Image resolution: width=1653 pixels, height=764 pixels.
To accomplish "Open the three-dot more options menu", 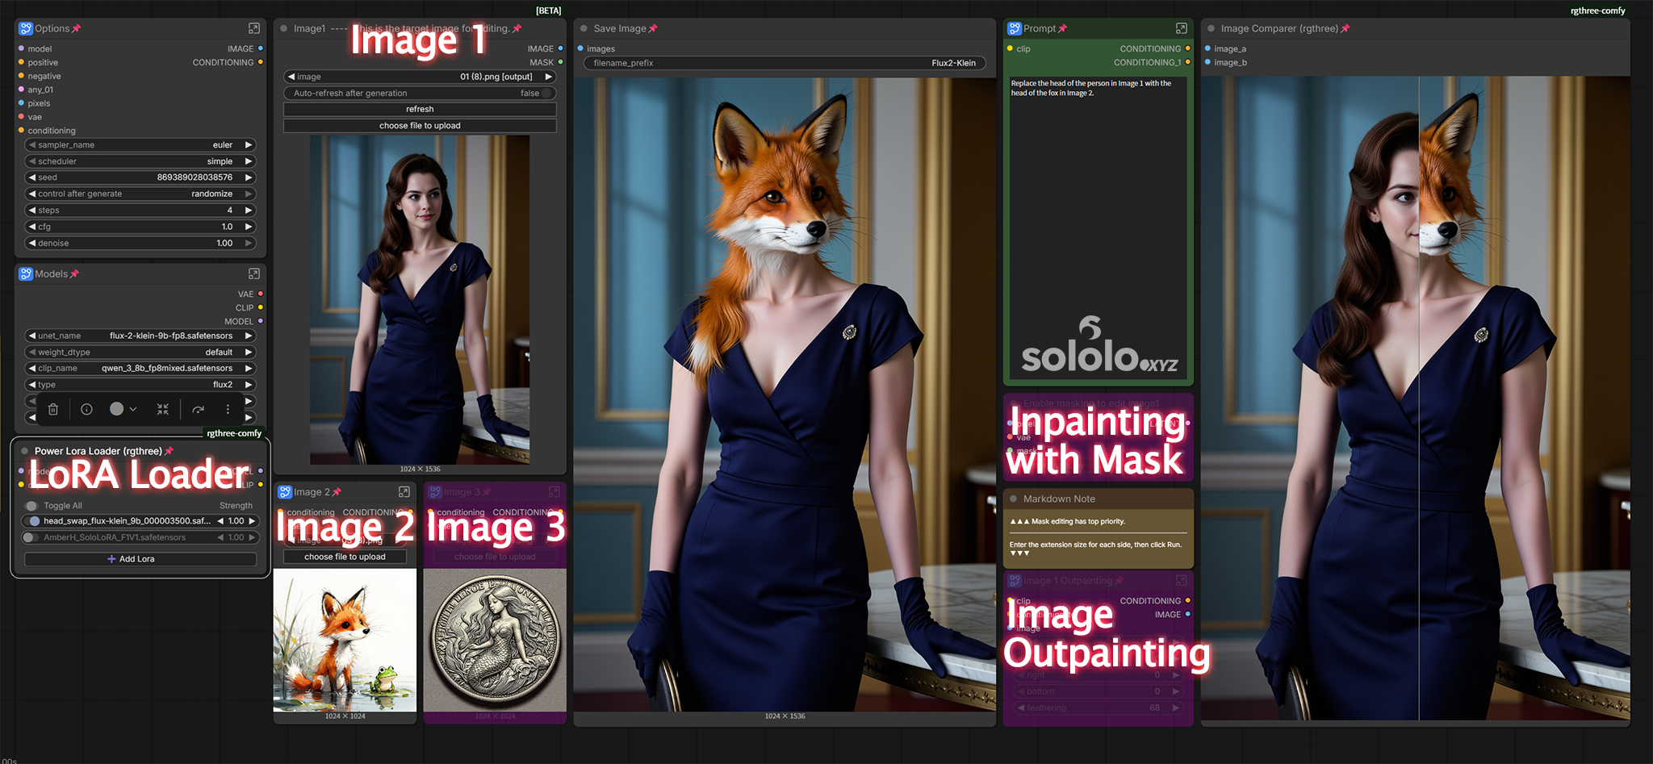I will [x=228, y=409].
